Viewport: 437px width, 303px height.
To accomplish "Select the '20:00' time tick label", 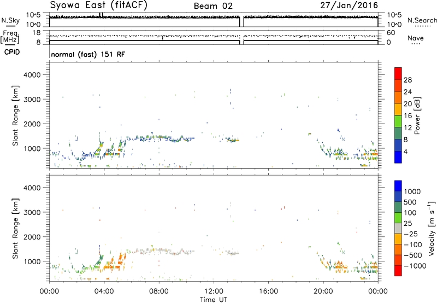I will [323, 292].
